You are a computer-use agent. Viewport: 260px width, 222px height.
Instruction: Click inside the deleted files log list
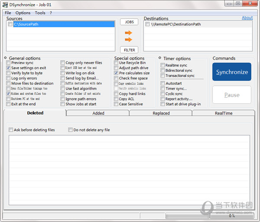point(129,170)
